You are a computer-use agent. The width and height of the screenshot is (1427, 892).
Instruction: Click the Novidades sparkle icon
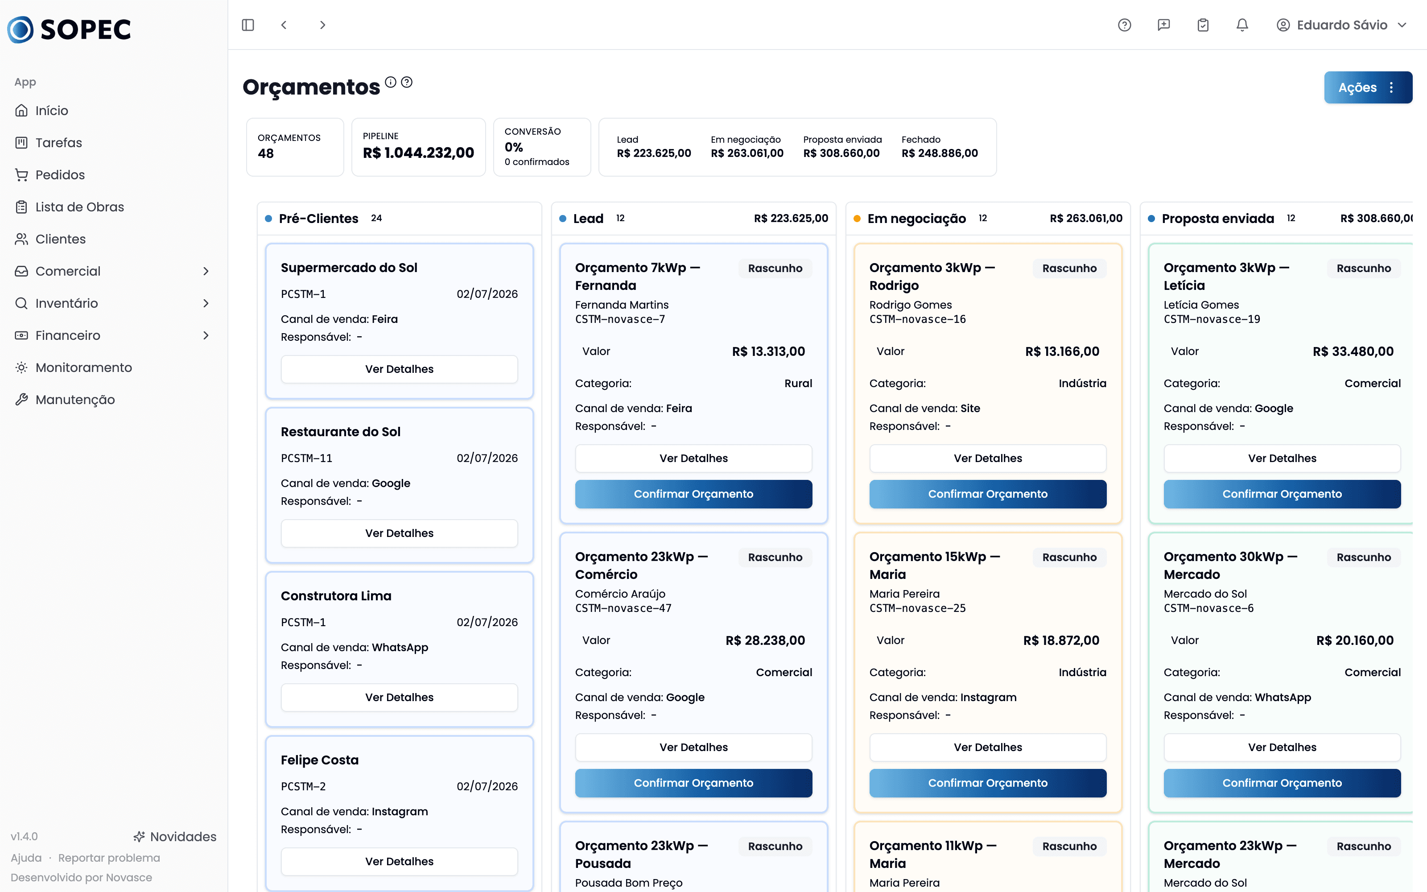coord(139,837)
